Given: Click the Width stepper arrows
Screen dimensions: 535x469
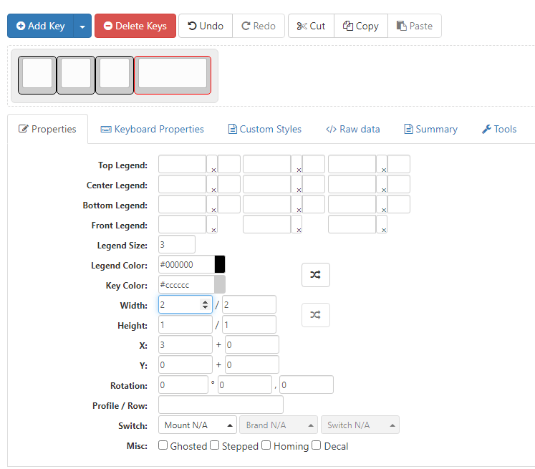Looking at the screenshot, I should click(x=205, y=304).
